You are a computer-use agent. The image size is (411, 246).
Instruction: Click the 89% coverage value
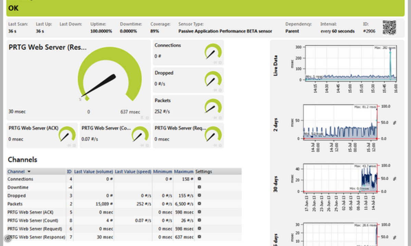point(154,31)
